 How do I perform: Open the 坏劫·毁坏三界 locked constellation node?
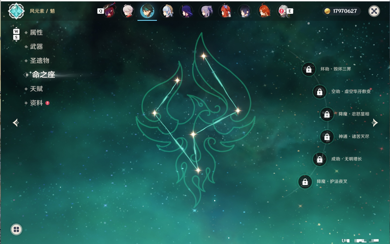pos(309,69)
